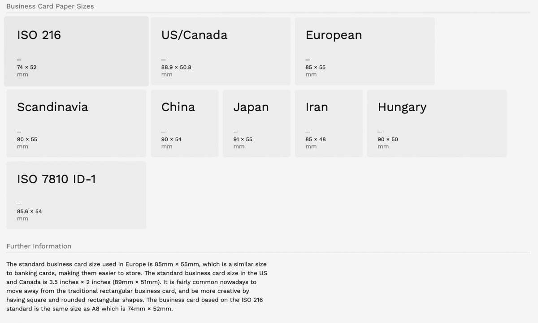
Task: Open the European card size tile
Action: click(x=365, y=51)
